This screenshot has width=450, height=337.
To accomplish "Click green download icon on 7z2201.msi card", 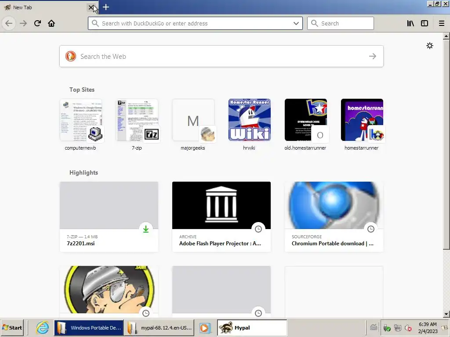I will tap(146, 229).
